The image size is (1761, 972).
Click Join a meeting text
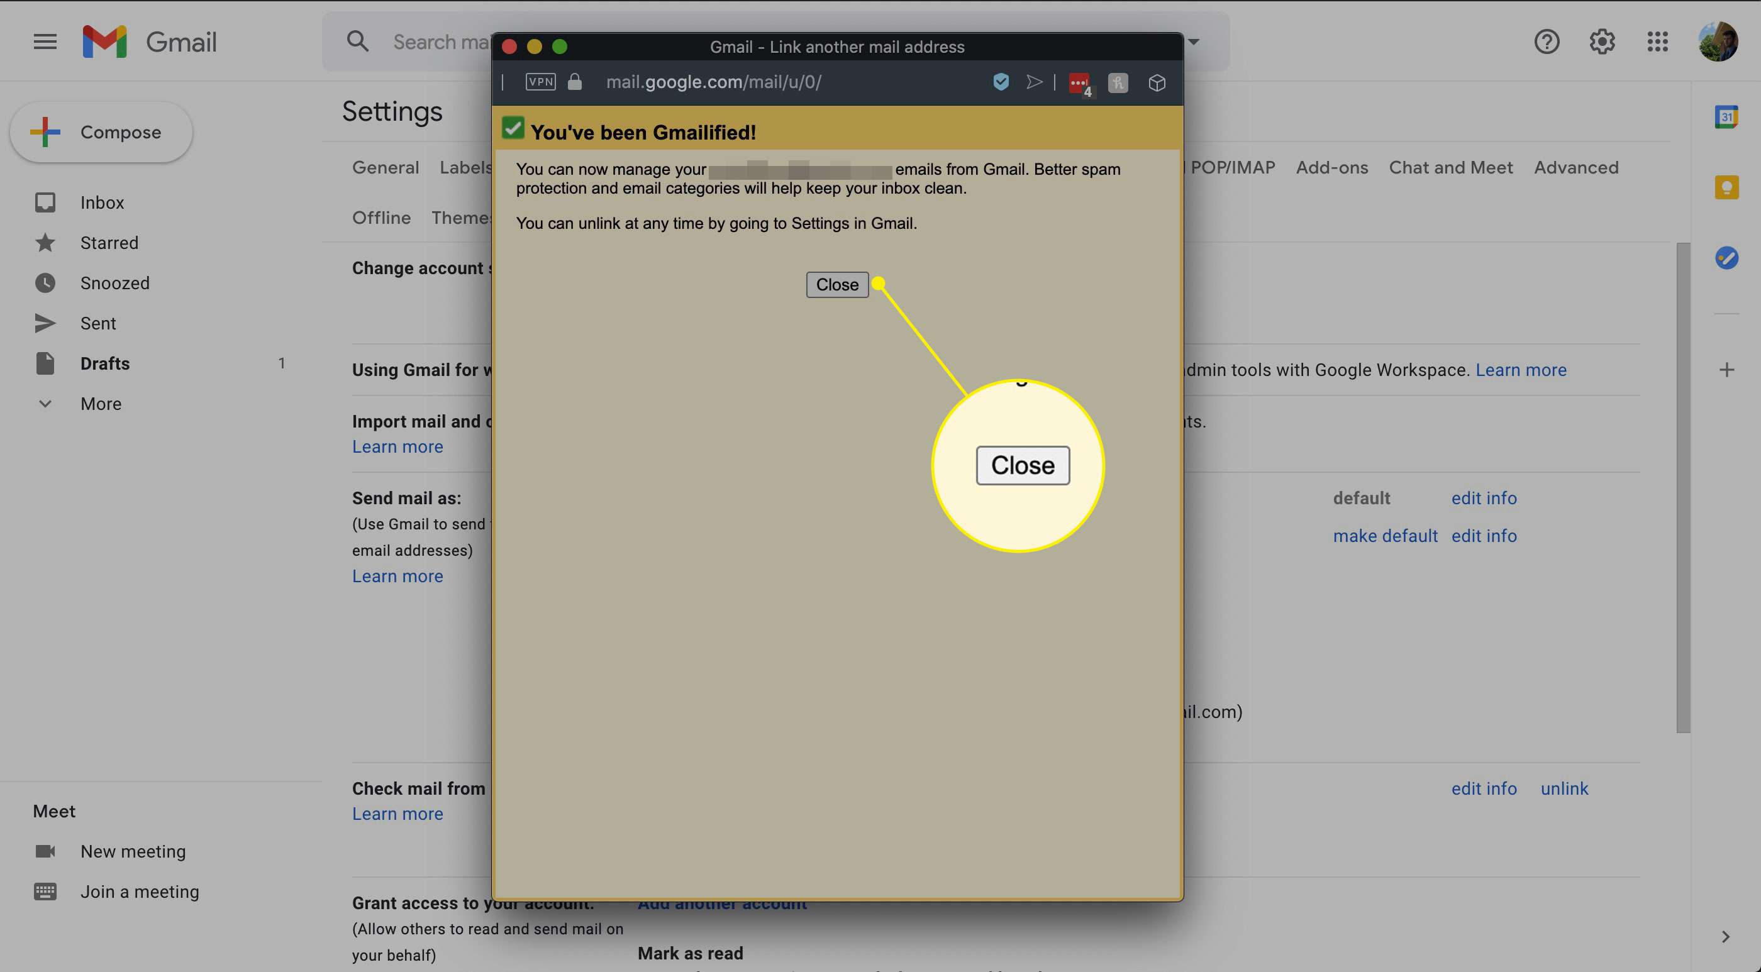pos(140,892)
